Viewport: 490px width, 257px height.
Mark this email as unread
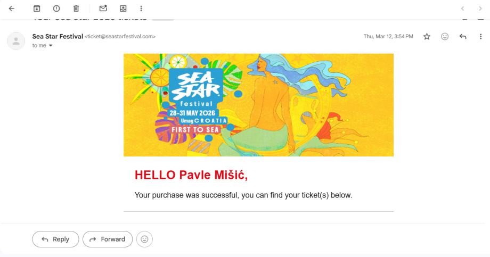click(104, 8)
